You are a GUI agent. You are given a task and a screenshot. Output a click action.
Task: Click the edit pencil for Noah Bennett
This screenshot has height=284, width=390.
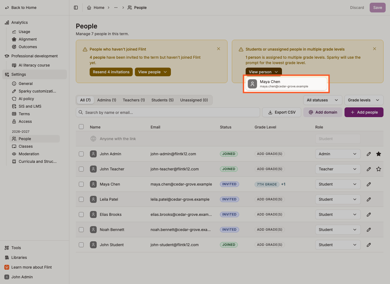[369, 230]
